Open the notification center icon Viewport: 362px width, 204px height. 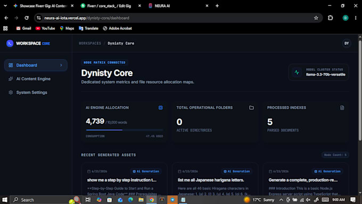[x=353, y=200]
